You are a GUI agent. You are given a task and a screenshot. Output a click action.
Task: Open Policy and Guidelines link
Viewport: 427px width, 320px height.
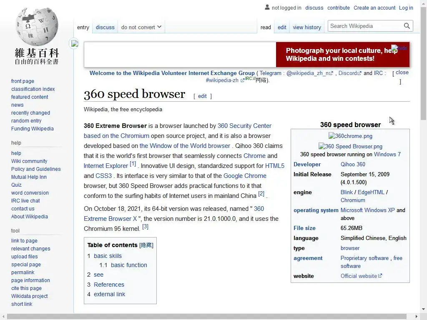click(36, 169)
